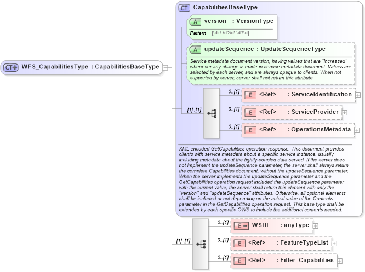Screen dimensions: 365x272
Task: Click the 0..[1] cardinality beside ServiceProvider
Action: pos(234,109)
